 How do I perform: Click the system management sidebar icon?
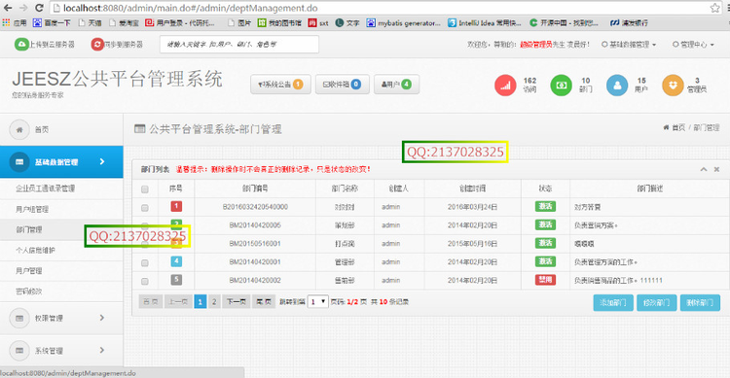[x=19, y=351]
